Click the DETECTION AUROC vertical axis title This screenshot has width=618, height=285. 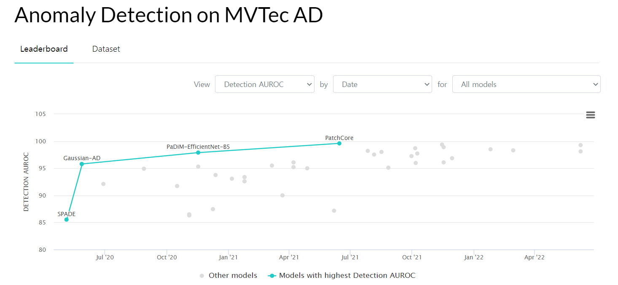click(26, 182)
